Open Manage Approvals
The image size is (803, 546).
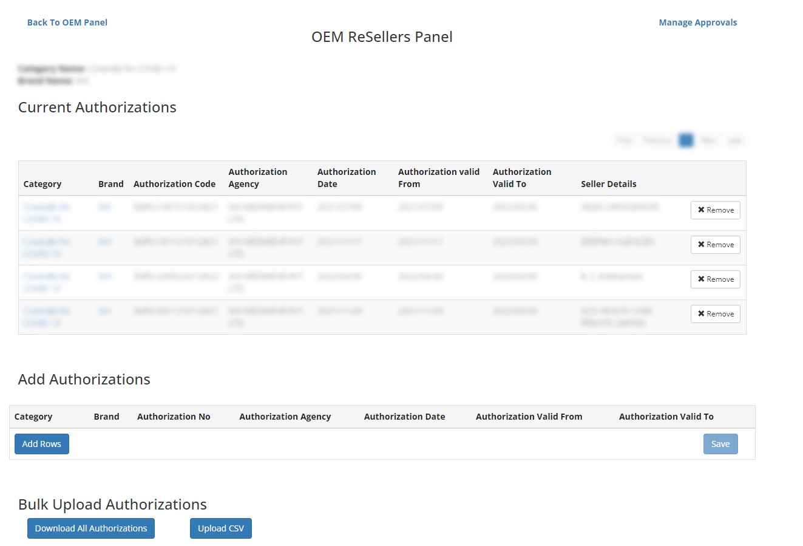(x=697, y=22)
